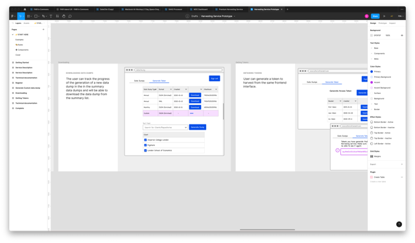Switch to the Inspect tab

pos(392,23)
